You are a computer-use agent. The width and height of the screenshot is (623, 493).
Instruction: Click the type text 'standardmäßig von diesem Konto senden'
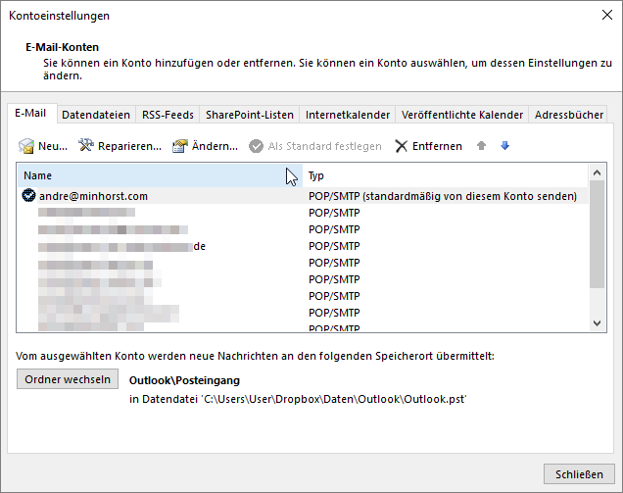[x=470, y=196]
